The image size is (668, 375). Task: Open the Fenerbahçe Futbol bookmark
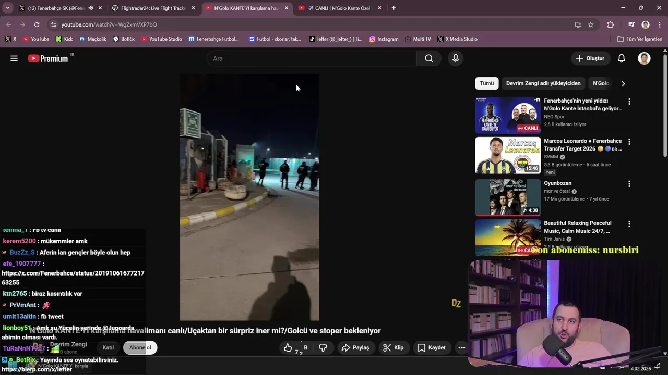pos(213,39)
